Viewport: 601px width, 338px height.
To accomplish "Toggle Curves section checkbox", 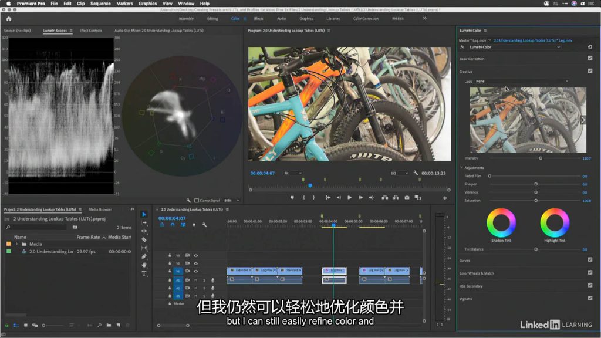I will [590, 260].
